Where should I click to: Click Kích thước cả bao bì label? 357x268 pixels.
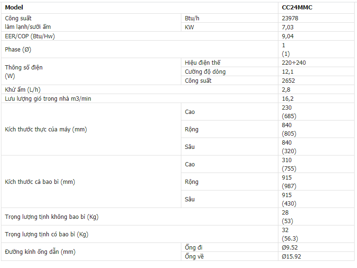[40, 182]
